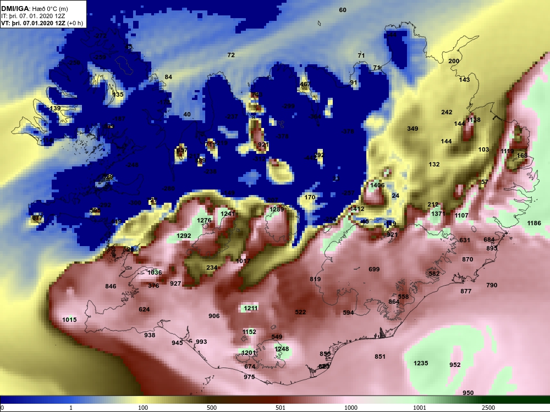This screenshot has height=412, width=550.
Task: Click the map value 846
Action: [x=111, y=286]
